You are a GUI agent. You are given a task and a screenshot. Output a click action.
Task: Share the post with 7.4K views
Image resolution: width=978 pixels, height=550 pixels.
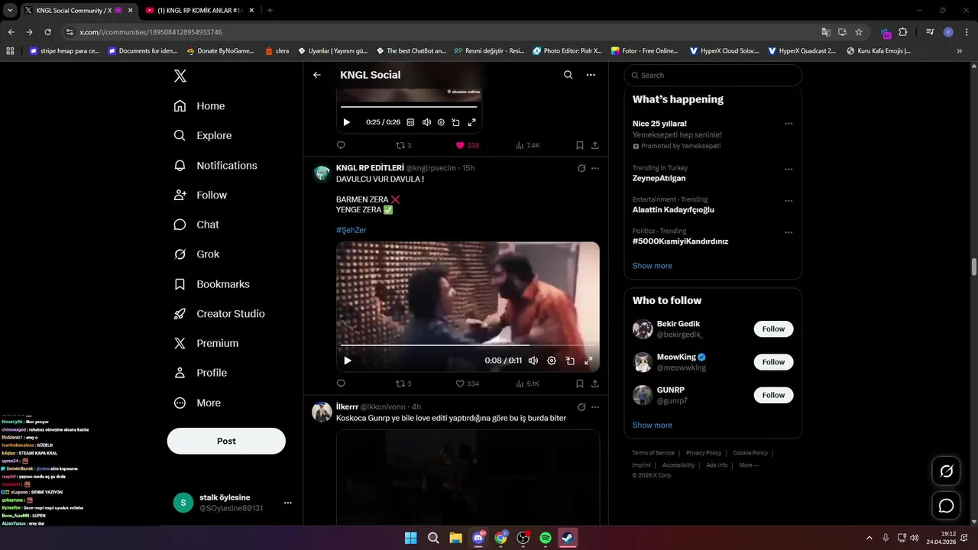pyautogui.click(x=595, y=145)
